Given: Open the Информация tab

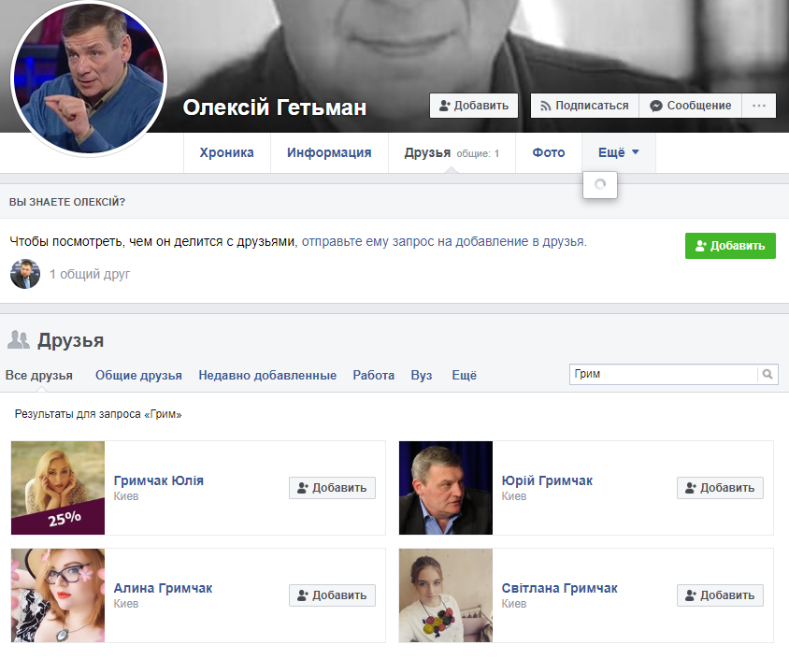Looking at the screenshot, I should [x=329, y=153].
